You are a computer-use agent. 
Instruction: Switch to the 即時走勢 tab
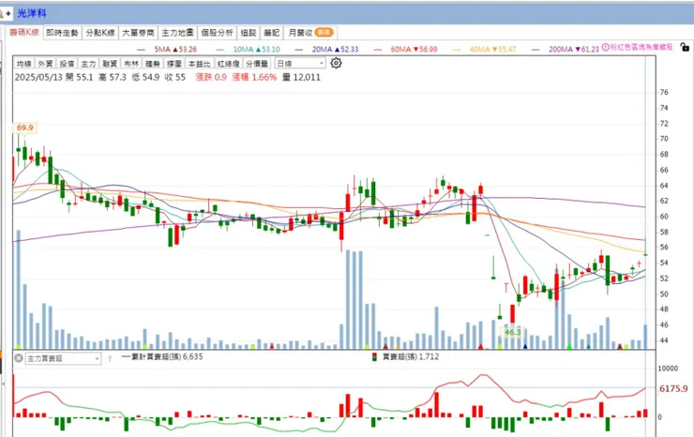click(62, 33)
